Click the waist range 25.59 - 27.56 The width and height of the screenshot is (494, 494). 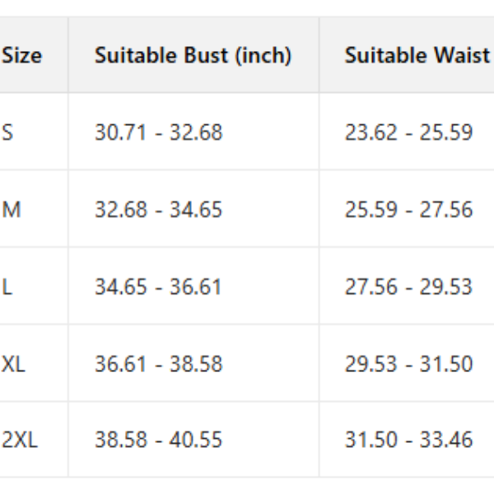tap(408, 209)
